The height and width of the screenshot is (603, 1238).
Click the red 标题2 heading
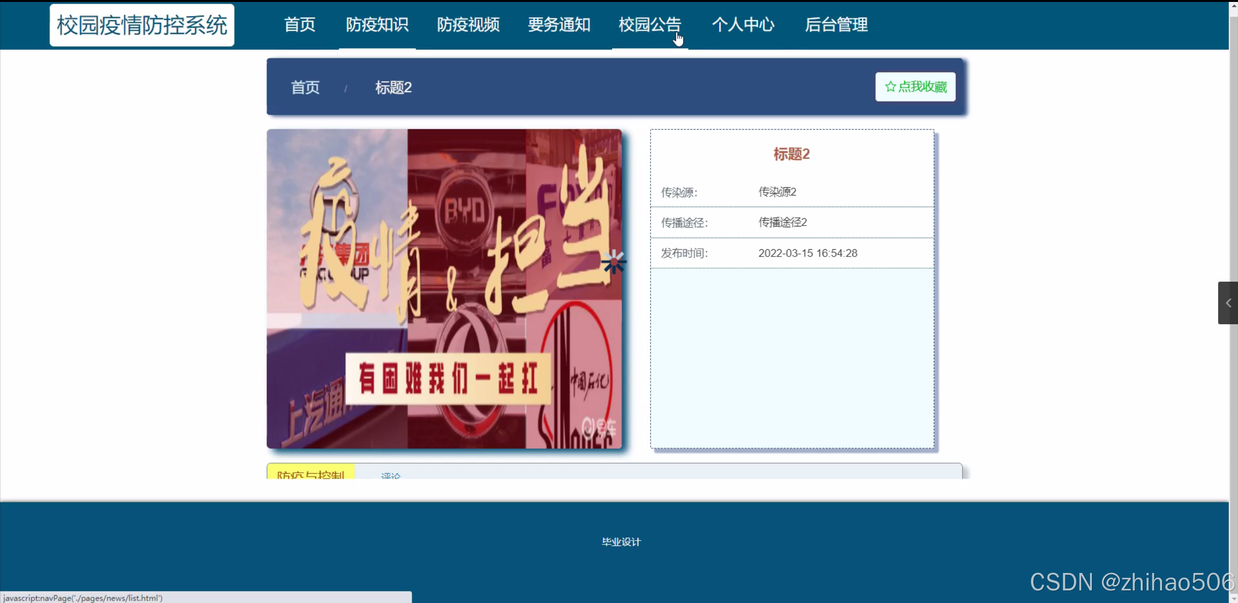point(791,154)
